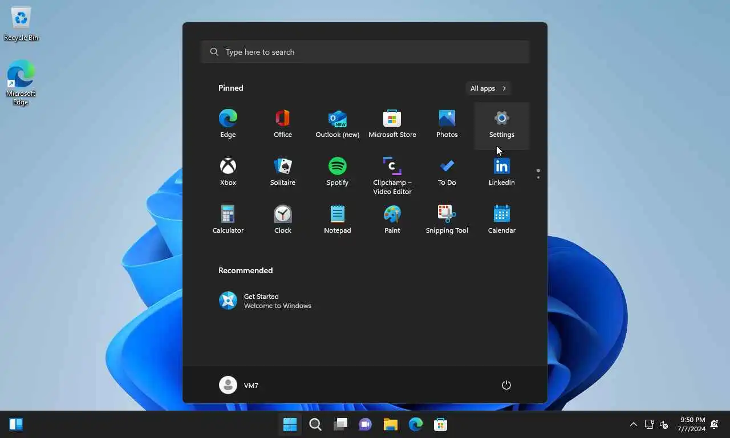Open the VM7 user account menu
This screenshot has width=730, height=438.
pos(239,385)
